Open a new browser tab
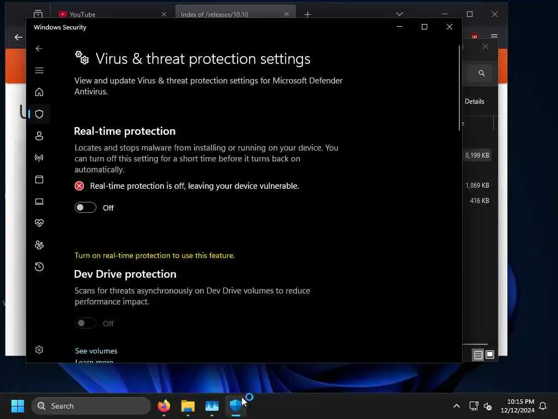 click(x=308, y=14)
